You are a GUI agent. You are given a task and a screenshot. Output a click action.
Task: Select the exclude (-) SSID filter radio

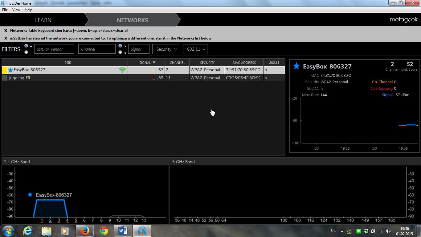[26, 52]
